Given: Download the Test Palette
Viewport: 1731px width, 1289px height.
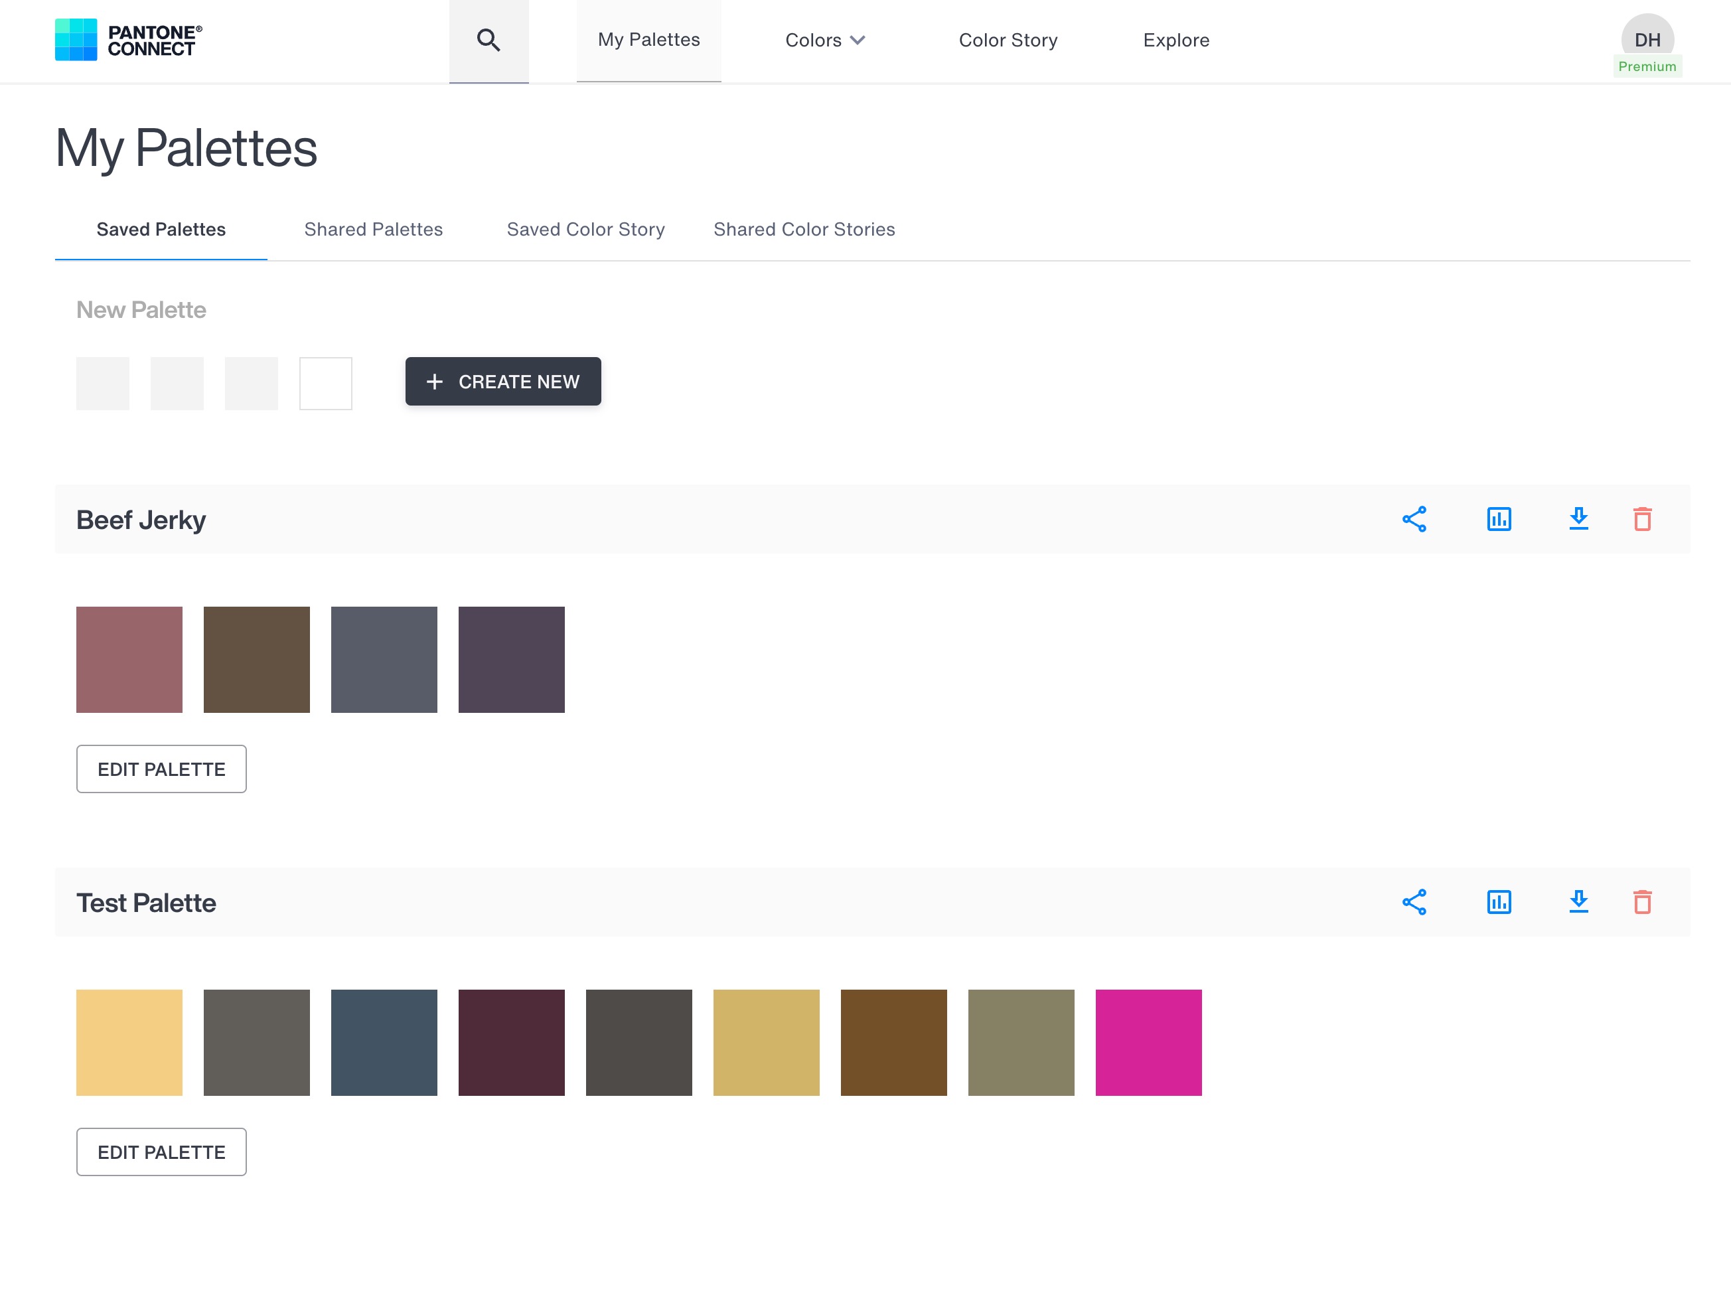Looking at the screenshot, I should pos(1578,902).
